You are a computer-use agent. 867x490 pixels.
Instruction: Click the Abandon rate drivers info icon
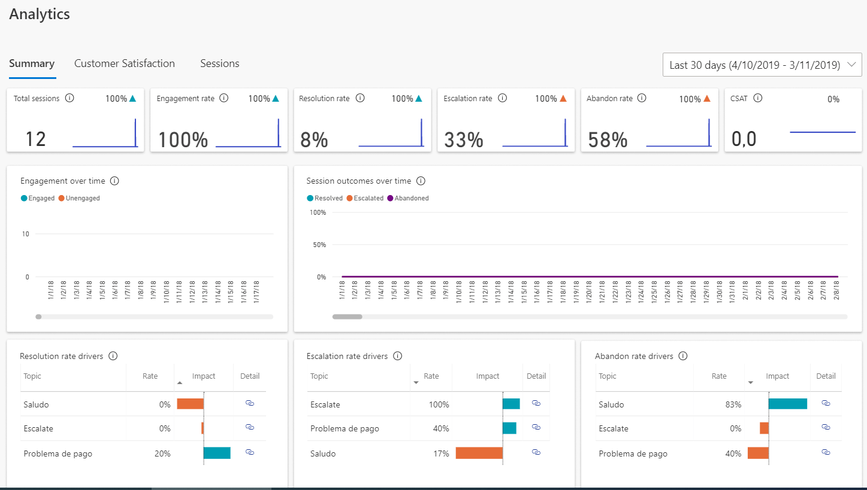683,355
